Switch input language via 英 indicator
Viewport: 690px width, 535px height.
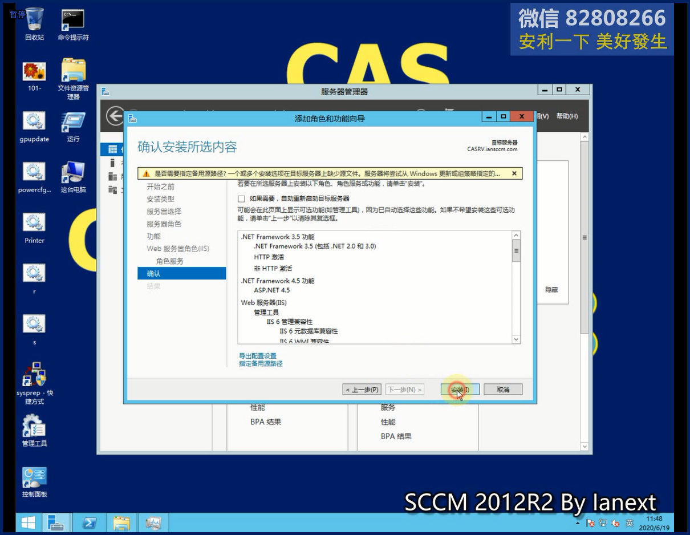click(630, 523)
